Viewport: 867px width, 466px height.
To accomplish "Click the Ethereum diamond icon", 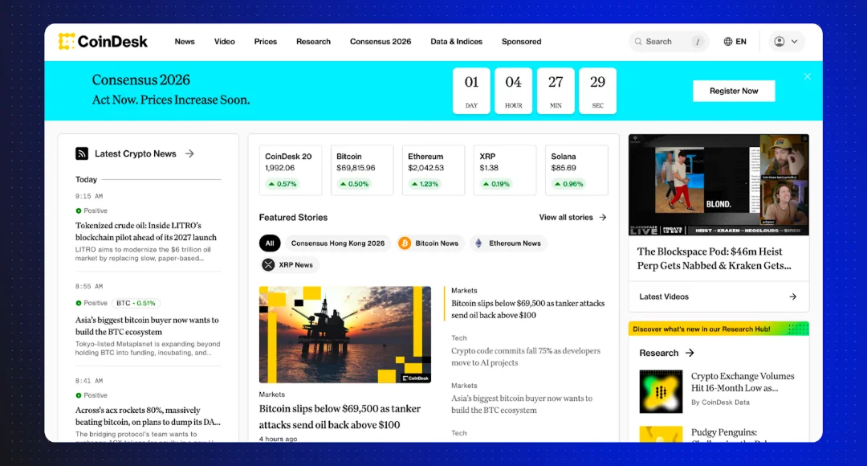I will (x=478, y=243).
